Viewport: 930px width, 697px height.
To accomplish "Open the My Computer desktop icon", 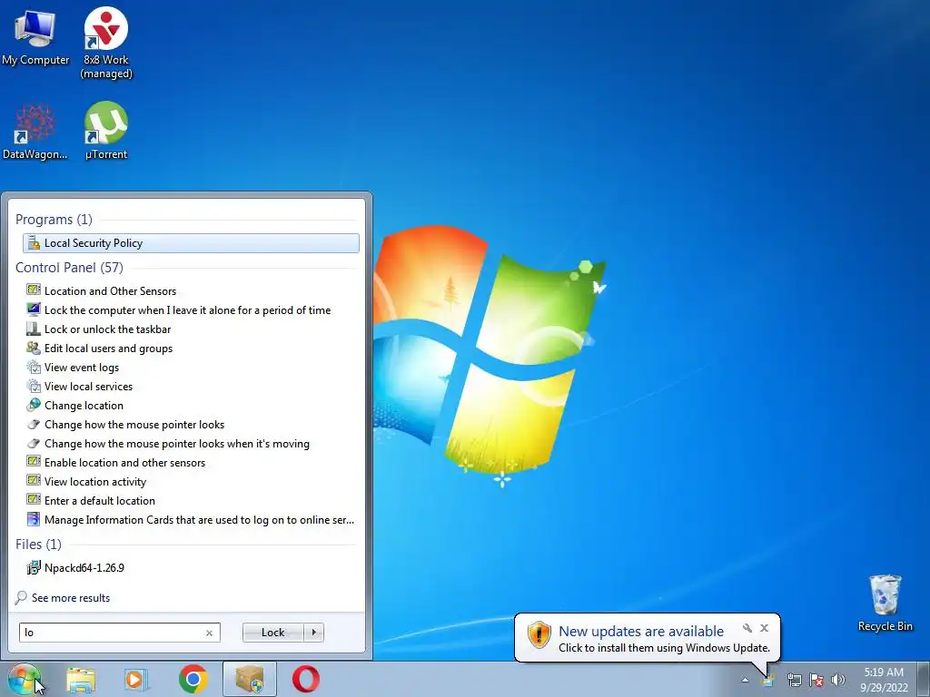I will pos(35,38).
